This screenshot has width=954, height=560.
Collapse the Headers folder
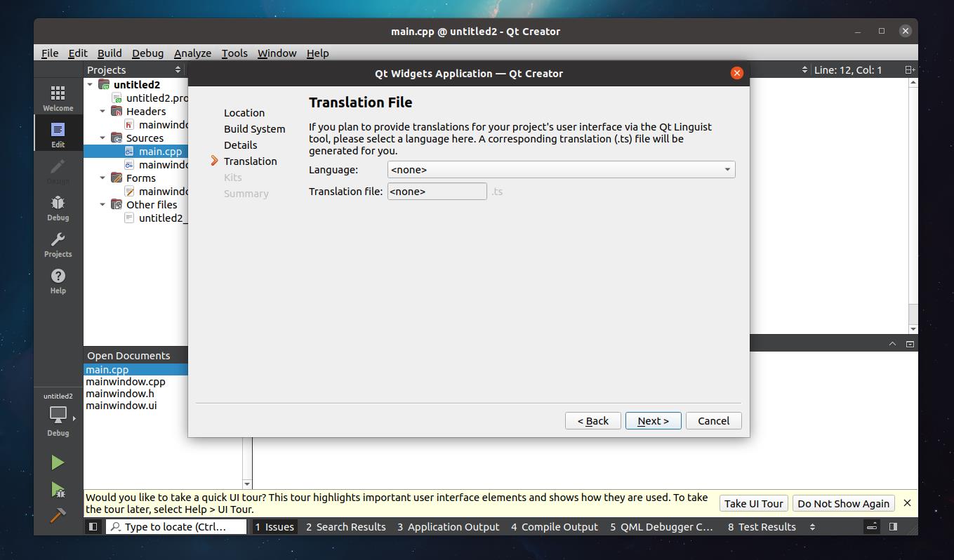click(x=103, y=112)
